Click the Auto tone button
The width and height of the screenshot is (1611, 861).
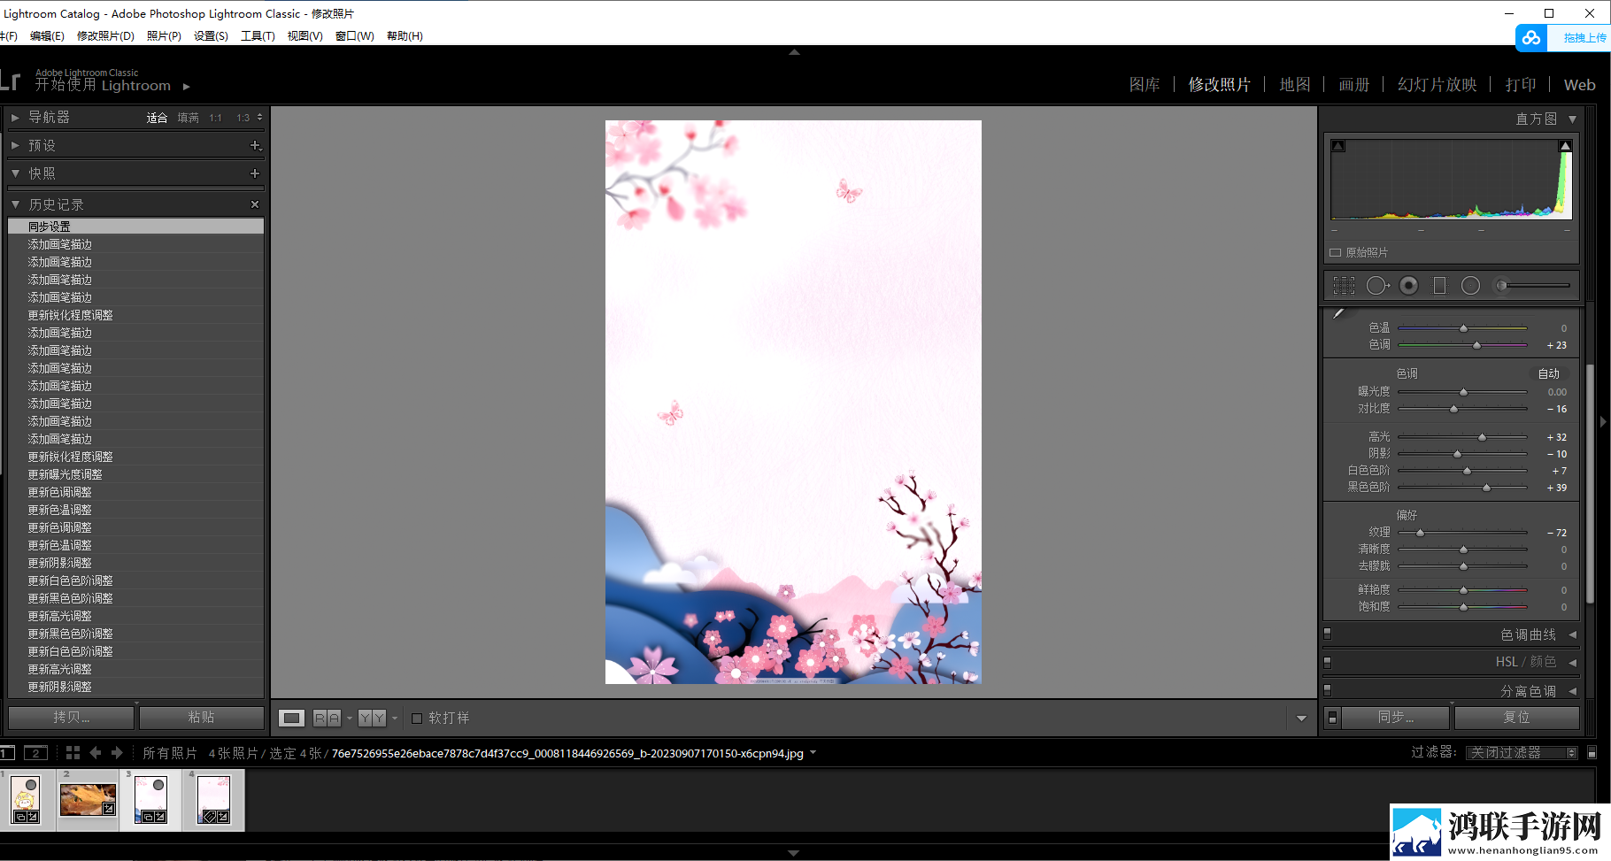click(1549, 373)
